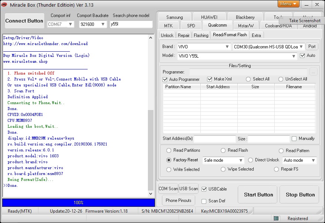Image resolution: width=325 pixels, height=223 pixels.
Task: Switch to the HUAWEI tab
Action: point(209,17)
